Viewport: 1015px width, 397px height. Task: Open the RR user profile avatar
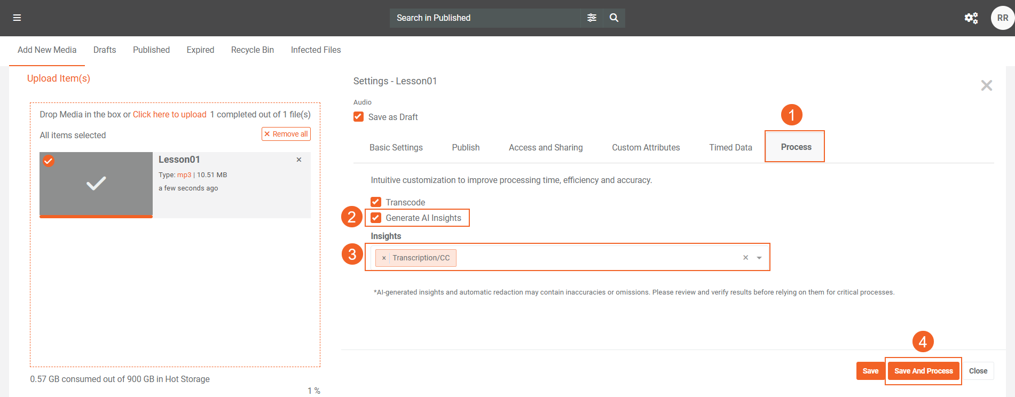[x=1002, y=18]
